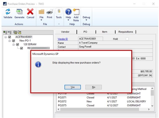Switch to the Requisitions tab
This screenshot has height=118, width=159.
125,32
